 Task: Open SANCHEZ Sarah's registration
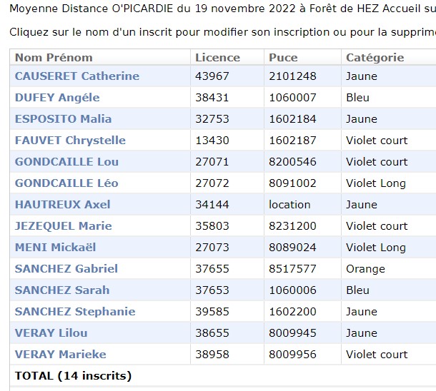[62, 290]
